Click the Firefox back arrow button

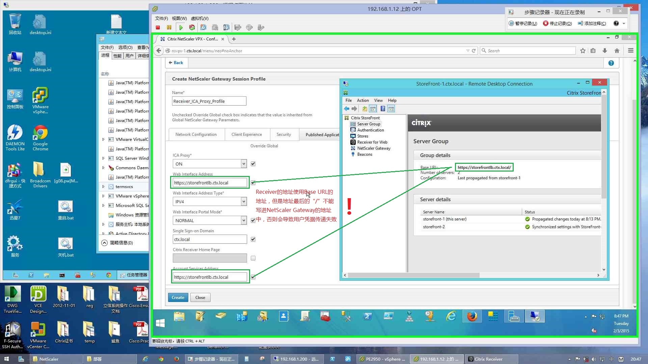click(159, 51)
